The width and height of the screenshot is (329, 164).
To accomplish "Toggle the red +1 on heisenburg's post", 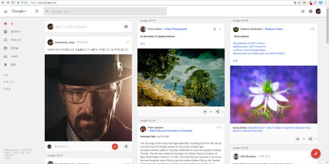I will [115, 147].
